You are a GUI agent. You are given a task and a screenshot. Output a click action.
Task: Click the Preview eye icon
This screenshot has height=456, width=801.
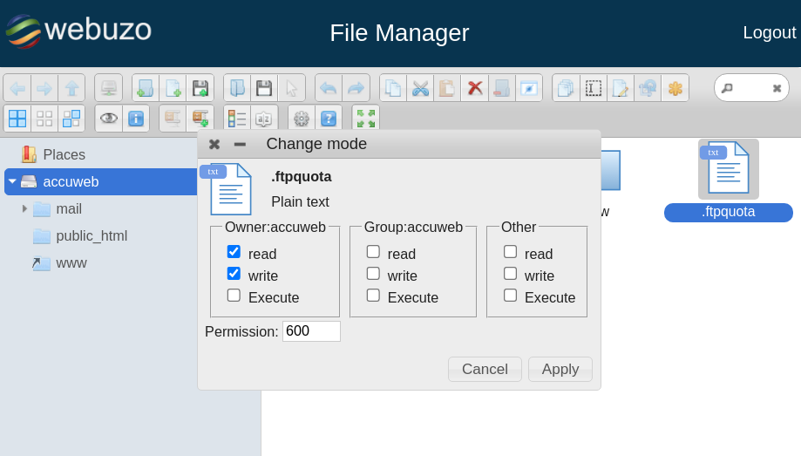(108, 119)
